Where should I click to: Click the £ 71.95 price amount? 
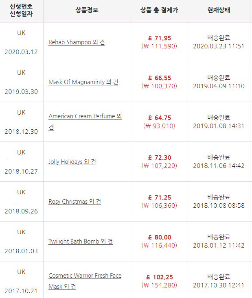click(x=160, y=38)
